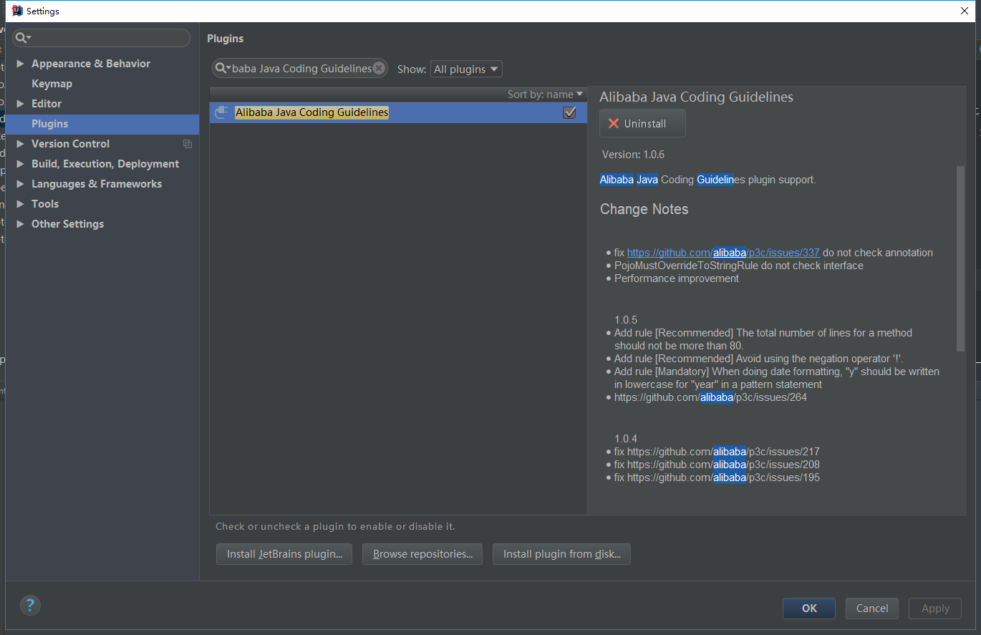
Task: Open the p3c issues/337 GitHub link
Action: pyautogui.click(x=723, y=253)
